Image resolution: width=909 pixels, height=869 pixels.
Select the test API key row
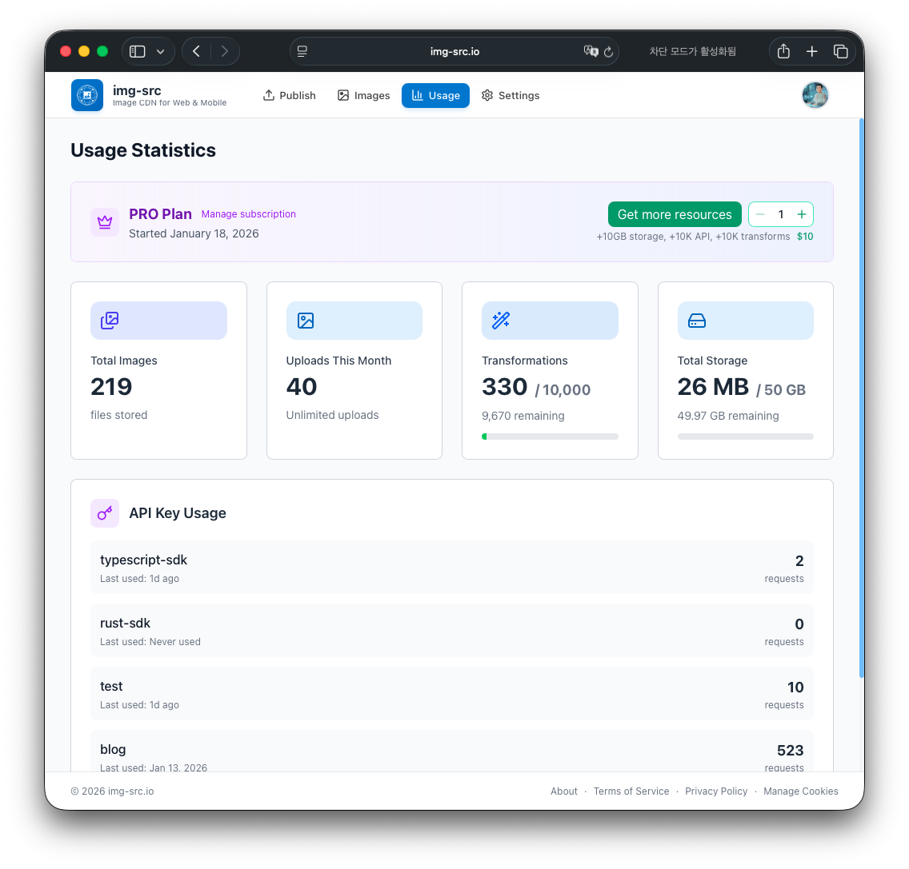coord(452,694)
